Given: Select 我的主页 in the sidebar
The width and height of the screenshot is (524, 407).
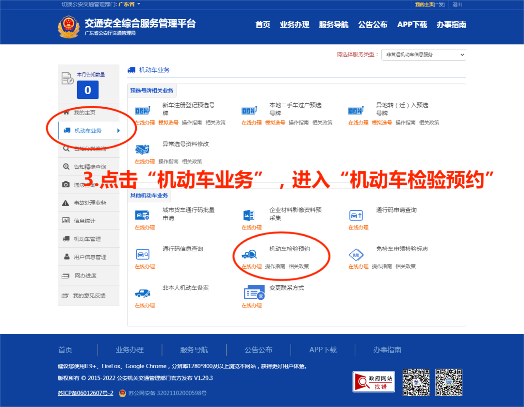Looking at the screenshot, I should (89, 113).
